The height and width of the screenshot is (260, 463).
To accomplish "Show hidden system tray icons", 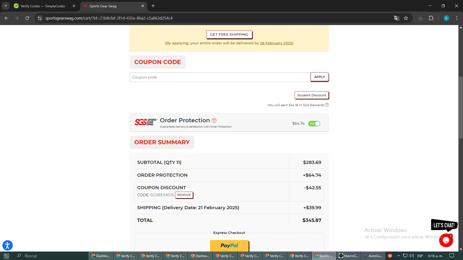I will click(398, 256).
